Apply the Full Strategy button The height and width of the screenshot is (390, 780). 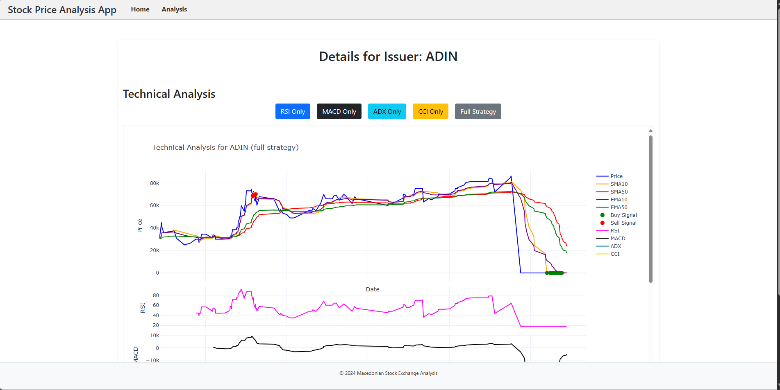478,111
